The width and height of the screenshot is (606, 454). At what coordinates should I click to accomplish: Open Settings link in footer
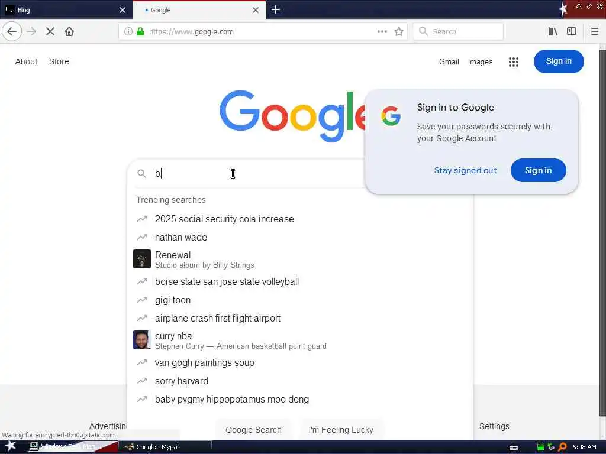click(x=494, y=426)
